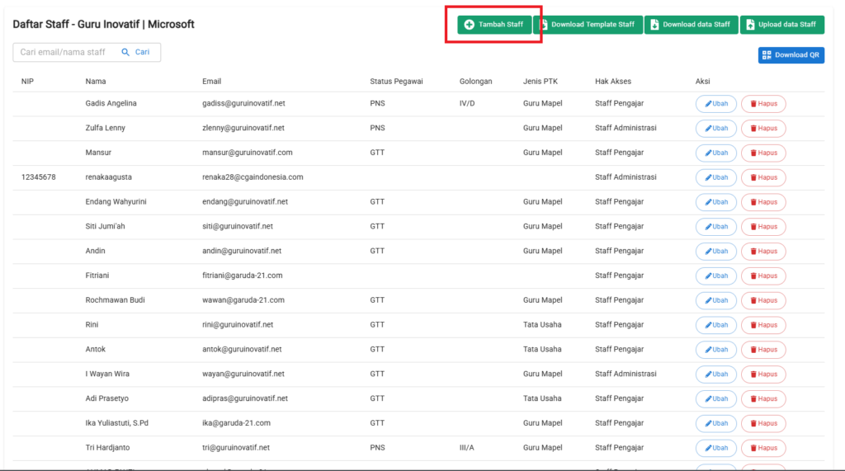Click Hapus for Zulfa Lenny

click(x=763, y=128)
